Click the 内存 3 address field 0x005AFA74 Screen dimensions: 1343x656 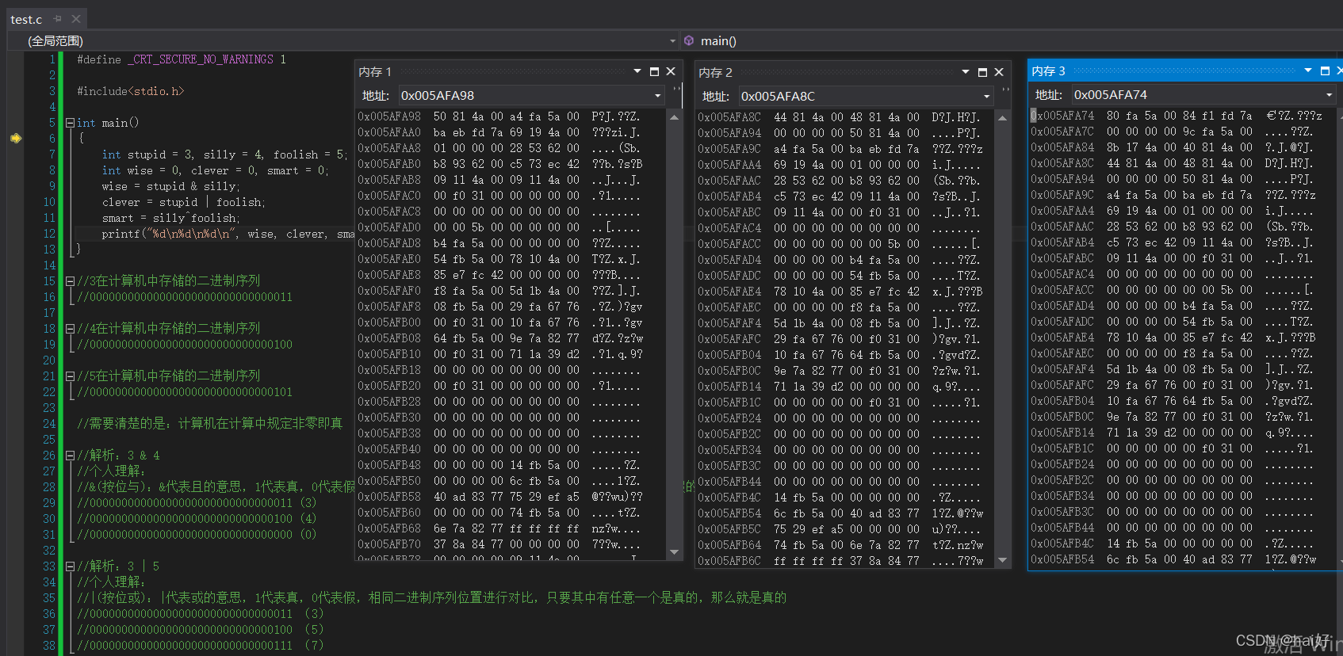point(1198,95)
